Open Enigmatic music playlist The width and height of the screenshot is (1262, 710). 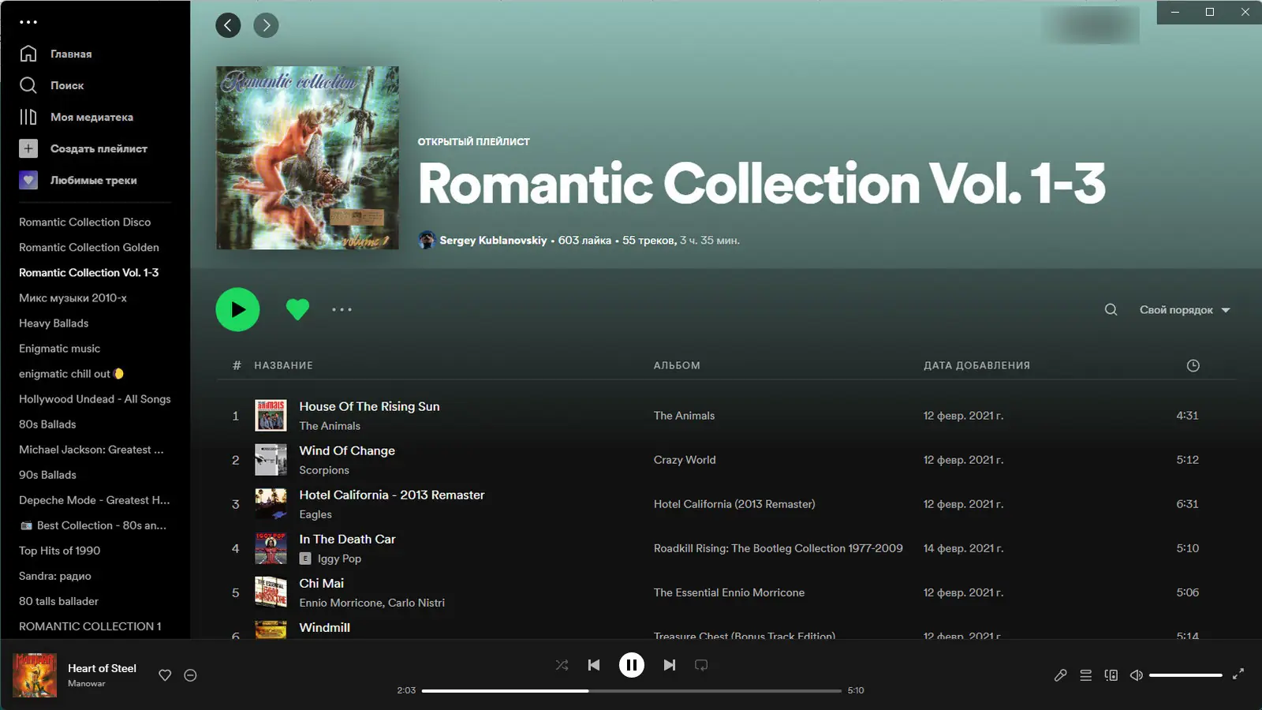point(59,349)
